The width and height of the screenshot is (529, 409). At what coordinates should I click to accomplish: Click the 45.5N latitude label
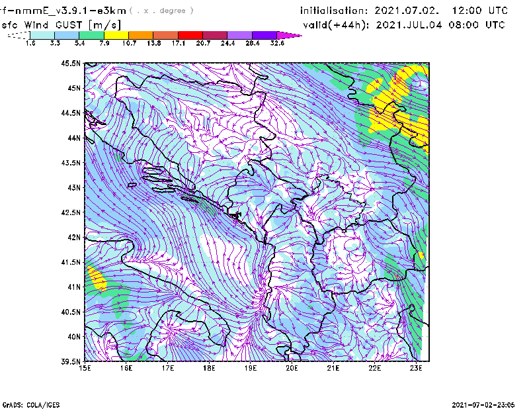point(71,63)
